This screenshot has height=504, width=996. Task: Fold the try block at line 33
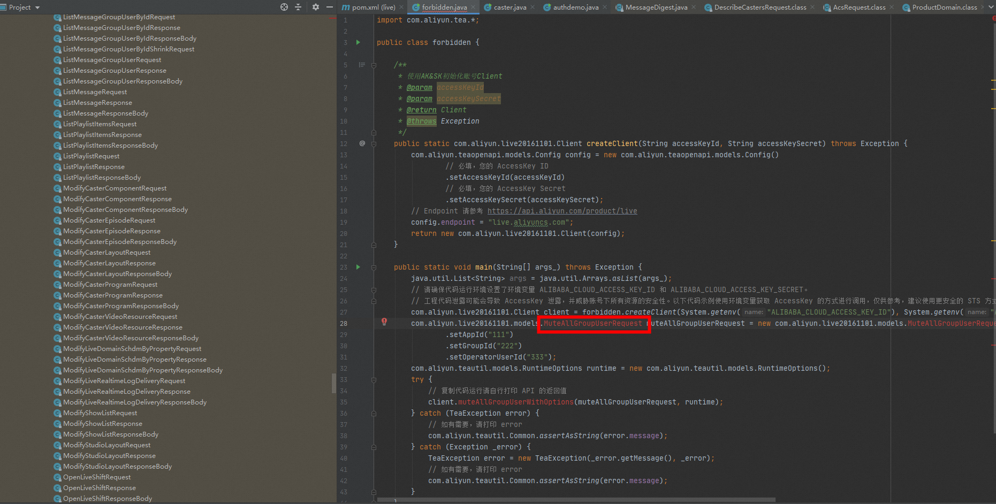coord(374,379)
